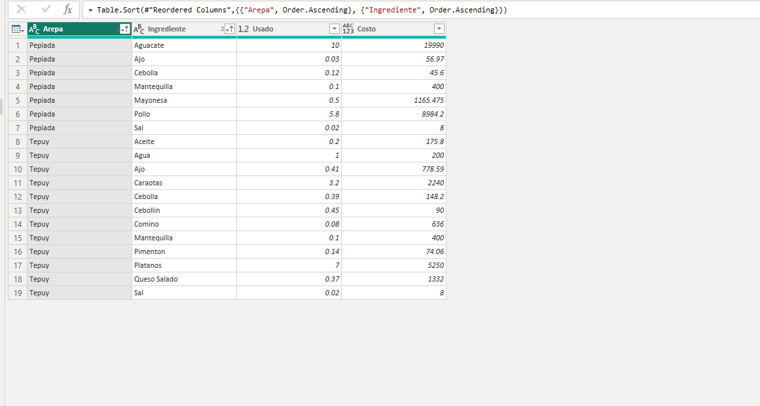Viewport: 760px width, 406px height.
Task: Select the cell with usage 0.08
Action: pos(289,224)
